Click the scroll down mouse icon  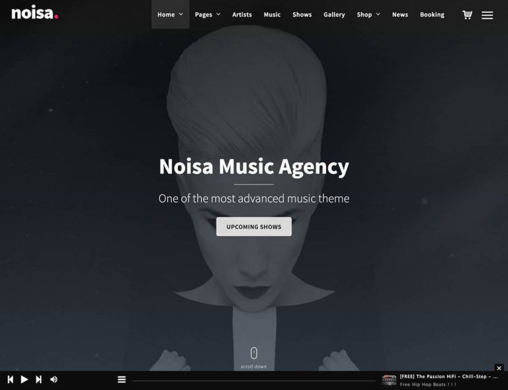pyautogui.click(x=254, y=353)
